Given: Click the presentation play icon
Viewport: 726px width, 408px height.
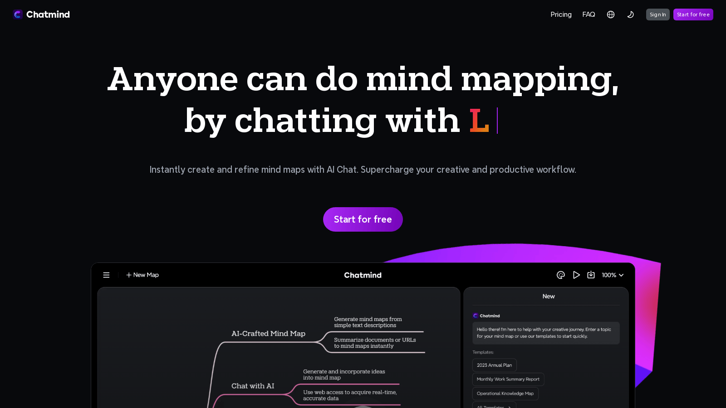Looking at the screenshot, I should point(576,275).
